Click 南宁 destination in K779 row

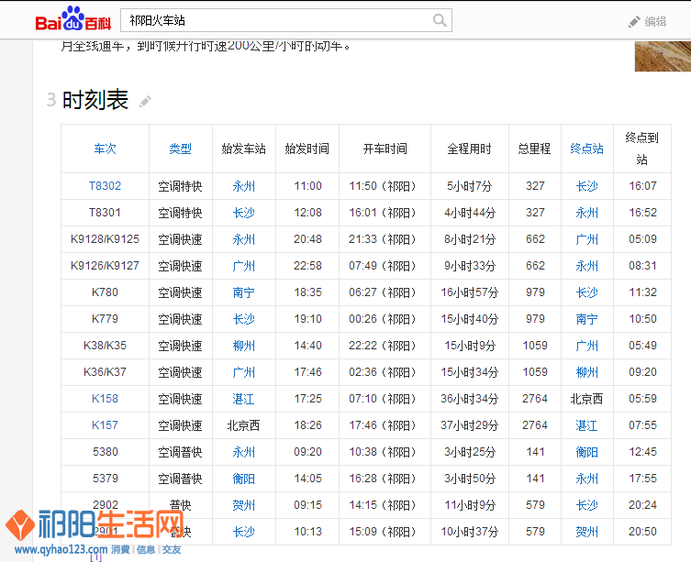587,319
